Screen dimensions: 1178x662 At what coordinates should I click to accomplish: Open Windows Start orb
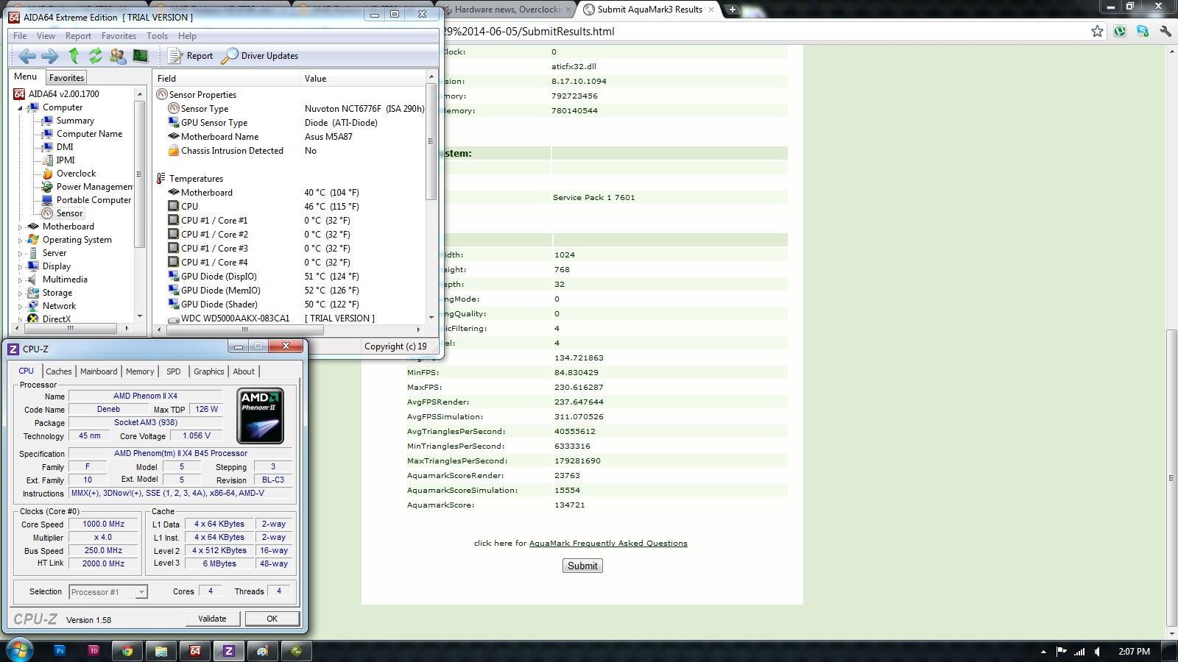(x=20, y=650)
